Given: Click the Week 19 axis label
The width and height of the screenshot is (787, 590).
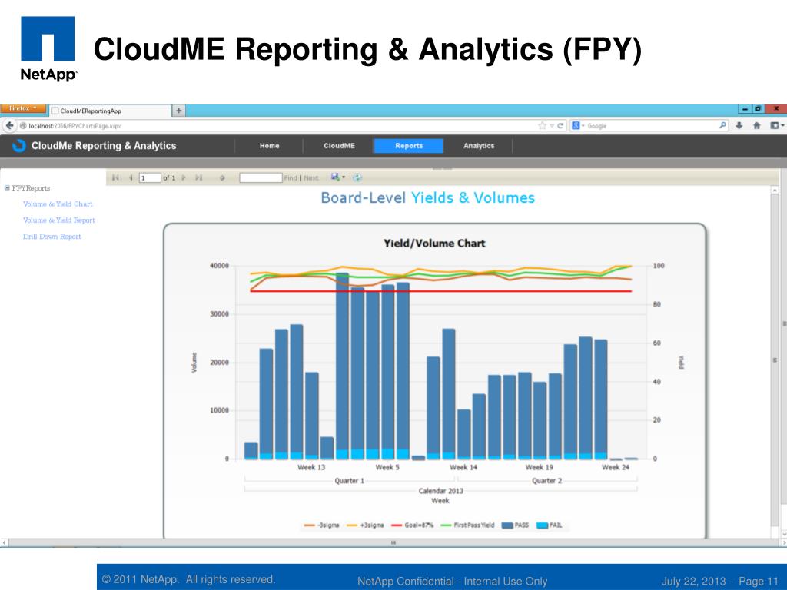Looking at the screenshot, I should [x=539, y=467].
